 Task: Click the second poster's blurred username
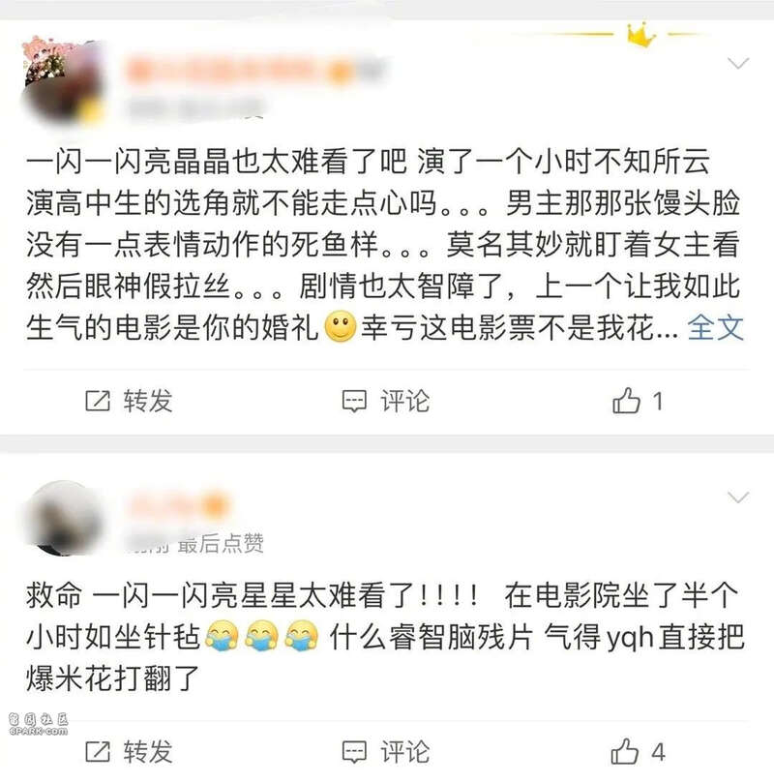coord(178,505)
